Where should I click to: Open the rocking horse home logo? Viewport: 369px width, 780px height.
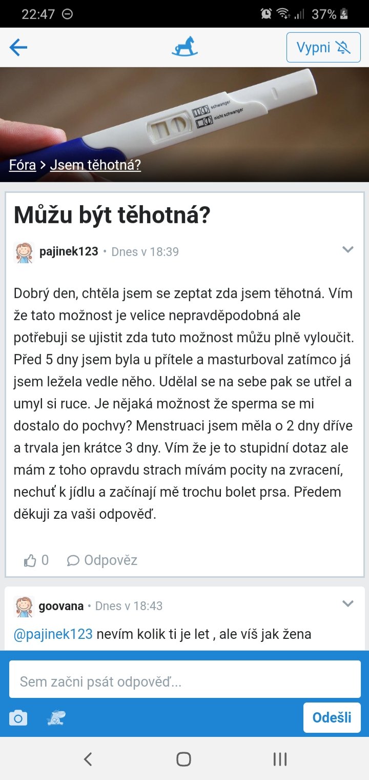184,48
